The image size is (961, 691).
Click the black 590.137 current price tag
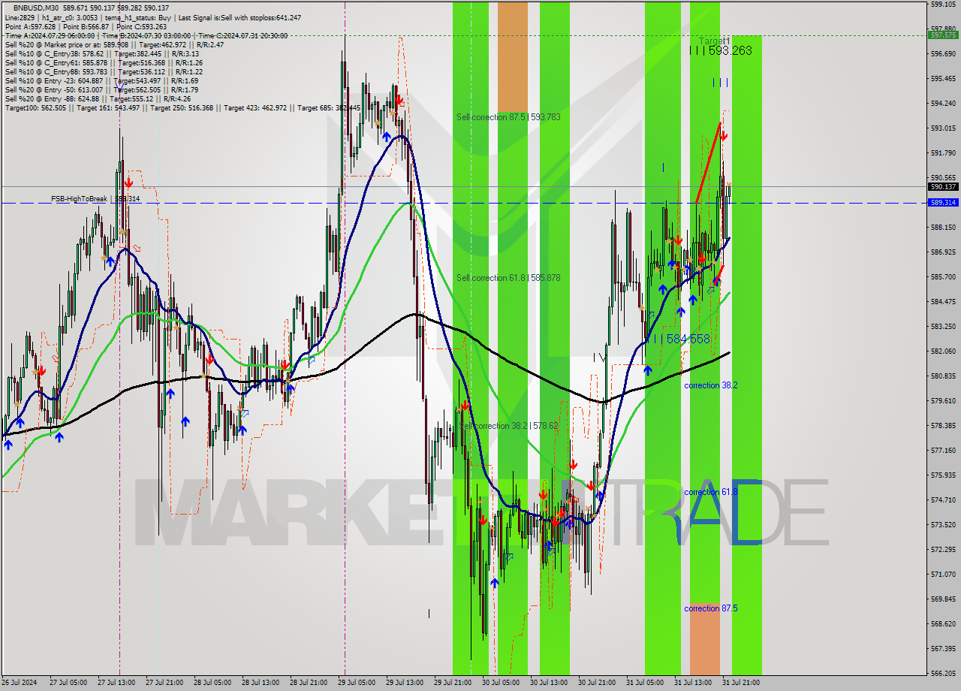coord(943,186)
